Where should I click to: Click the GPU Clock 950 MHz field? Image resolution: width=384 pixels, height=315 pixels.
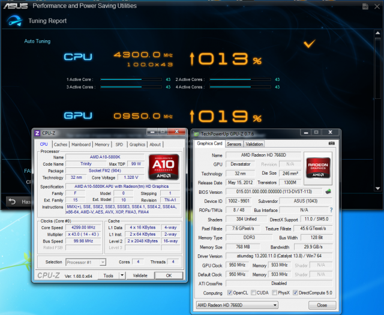click(237, 265)
